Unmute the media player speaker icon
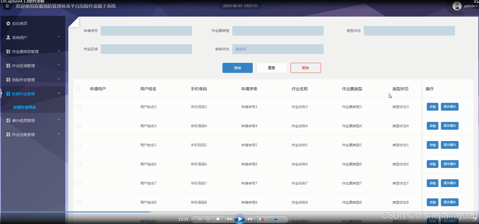The width and height of the screenshot is (479, 224). [261, 219]
